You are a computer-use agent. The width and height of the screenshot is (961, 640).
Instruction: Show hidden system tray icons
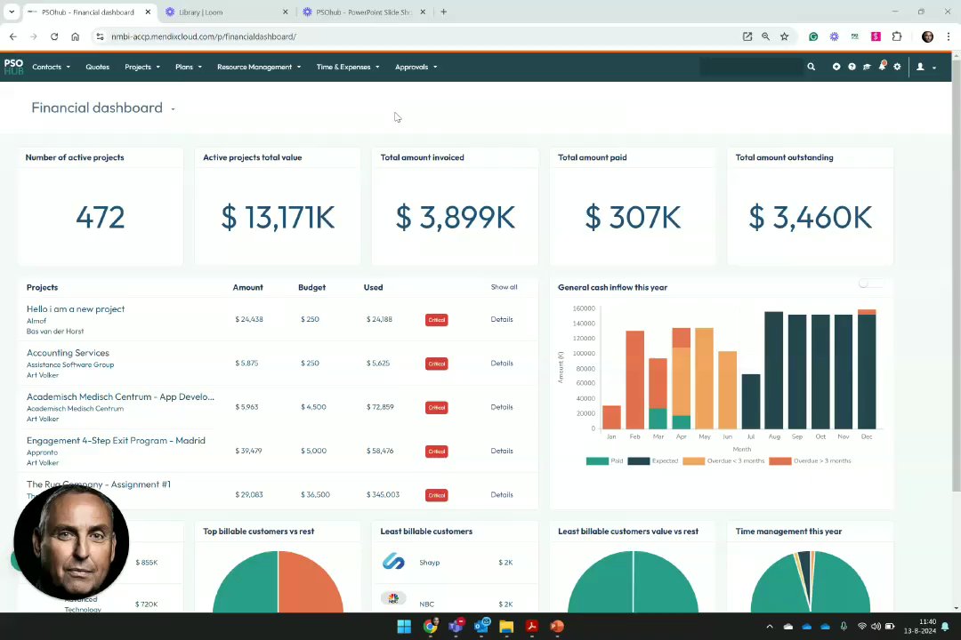[769, 627]
